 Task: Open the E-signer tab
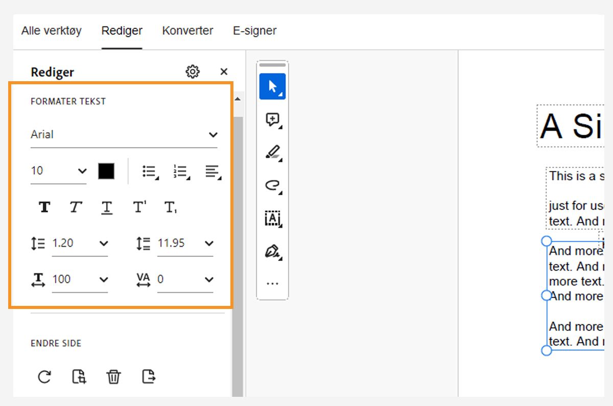point(254,31)
